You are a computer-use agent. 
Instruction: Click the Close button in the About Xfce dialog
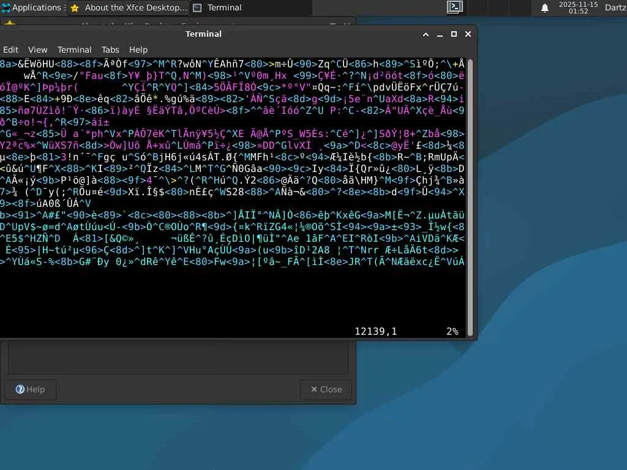(x=326, y=389)
